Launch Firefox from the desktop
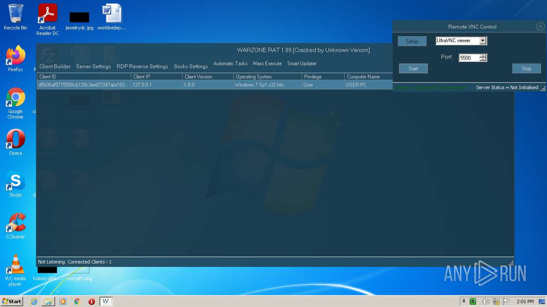Screen dimensions: 547x307 coord(15,59)
